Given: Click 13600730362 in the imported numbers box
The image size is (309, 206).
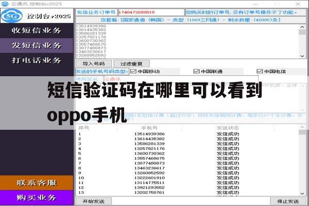Looking at the screenshot, I should pyautogui.click(x=91, y=41).
